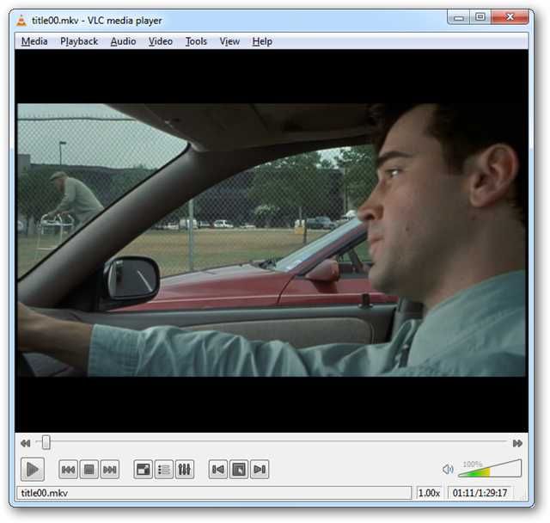Minimize the VLC window
Viewport: 550px width, 523px height.
tap(458, 17)
